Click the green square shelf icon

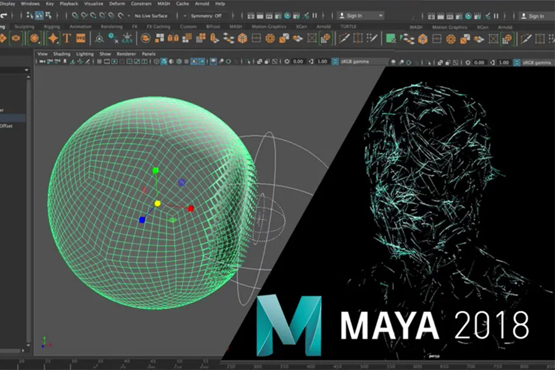[391, 39]
